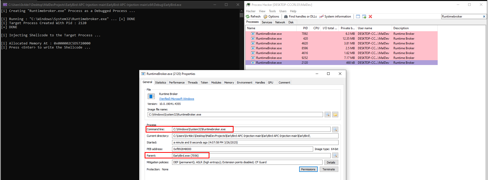Click the Permissions button

click(308, 169)
